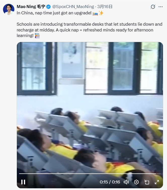The width and height of the screenshot is (167, 190).
Task: Open video settings gear
Action: (136, 182)
